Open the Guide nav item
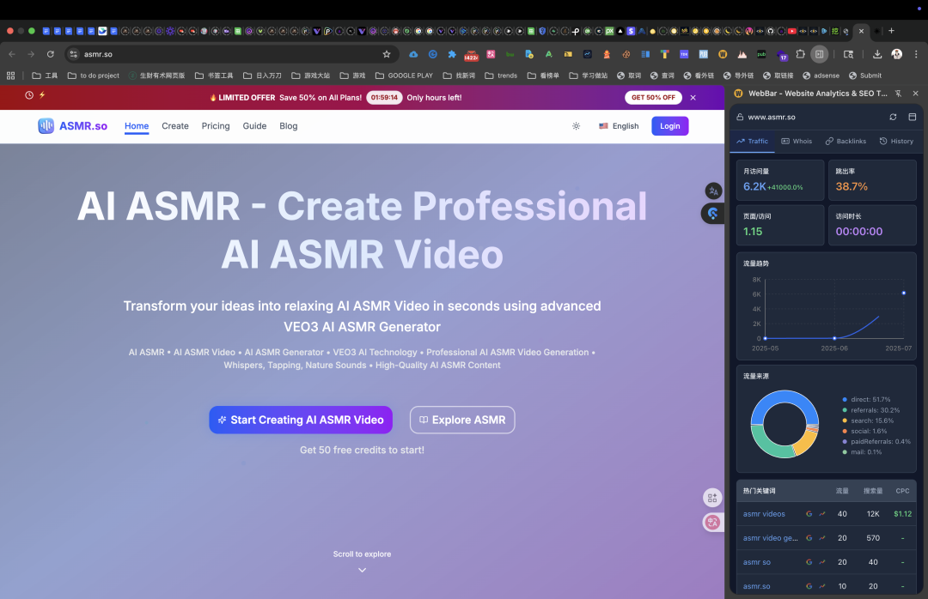928x599 pixels. click(254, 126)
